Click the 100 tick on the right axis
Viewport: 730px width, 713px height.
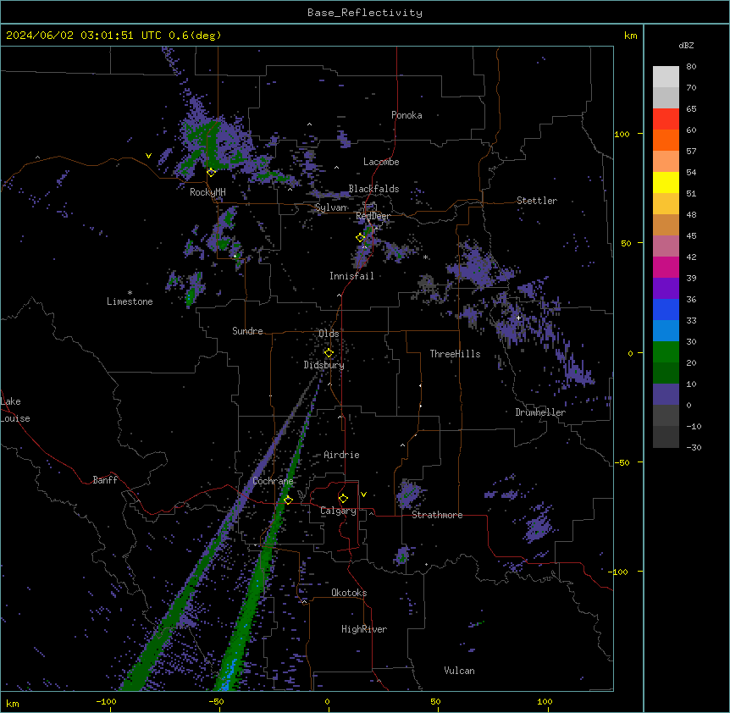tap(622, 134)
